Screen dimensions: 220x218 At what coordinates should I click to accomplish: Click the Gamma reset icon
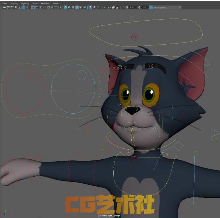[x=139, y=7]
